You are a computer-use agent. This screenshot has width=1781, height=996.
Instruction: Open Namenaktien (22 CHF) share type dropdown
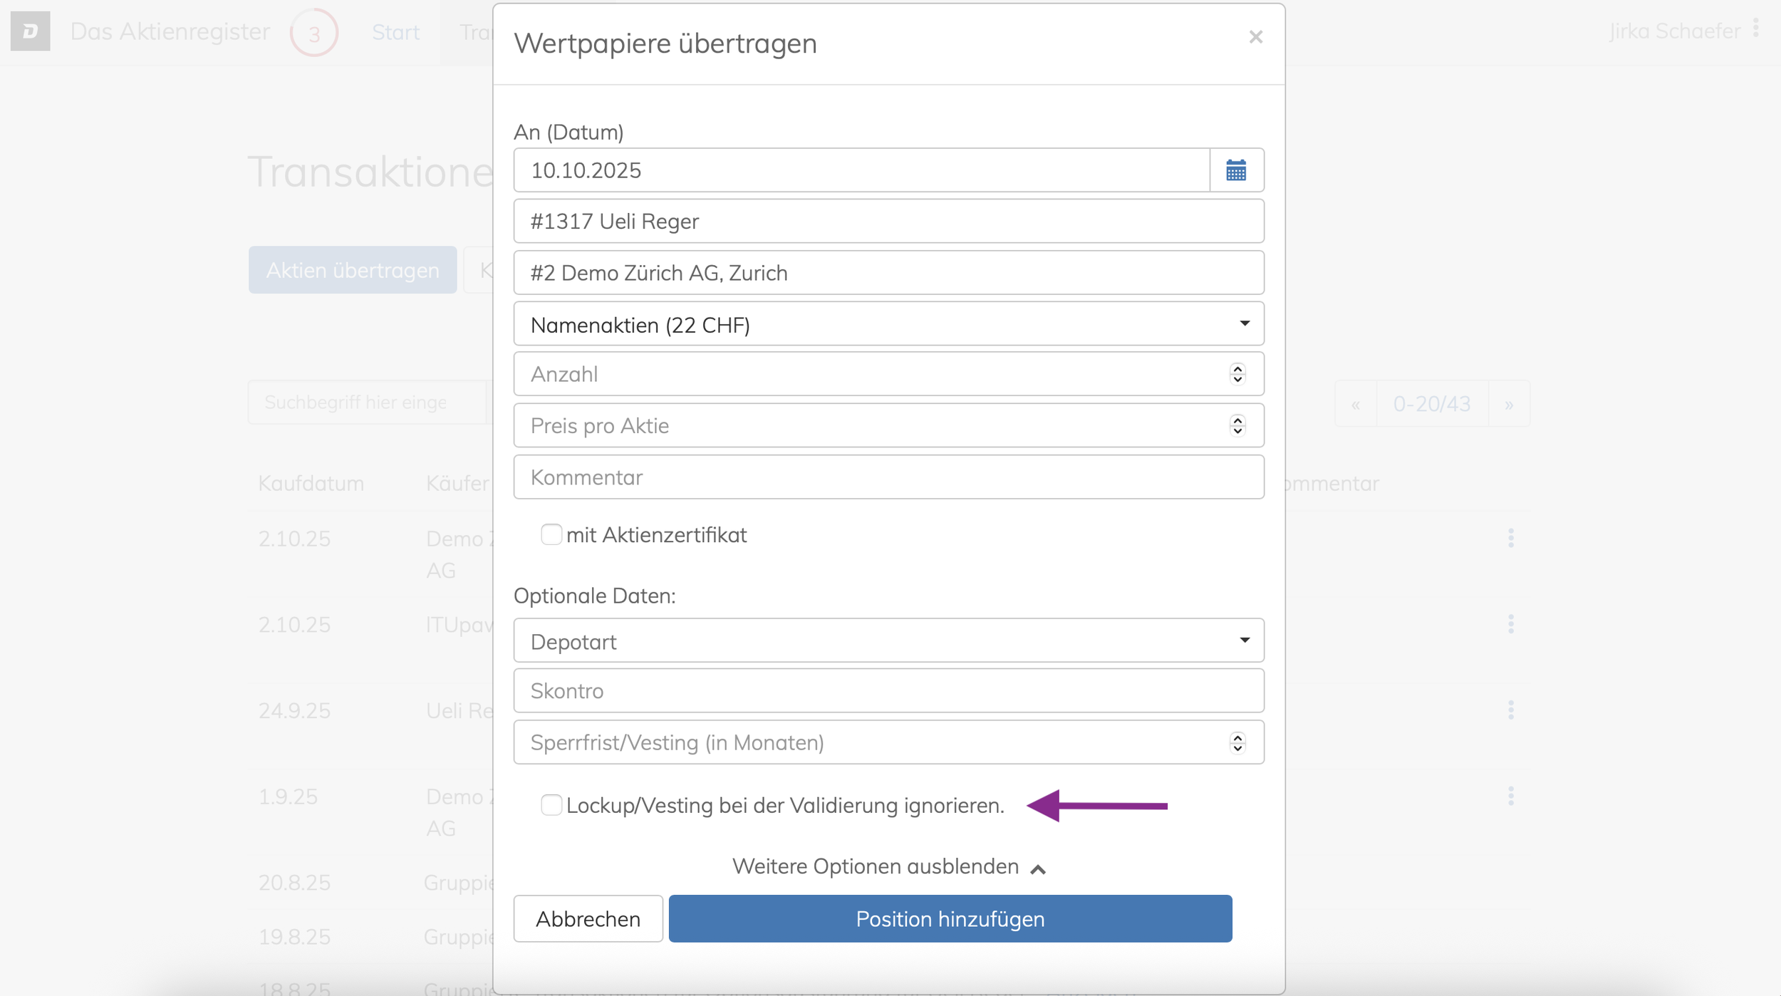point(888,324)
